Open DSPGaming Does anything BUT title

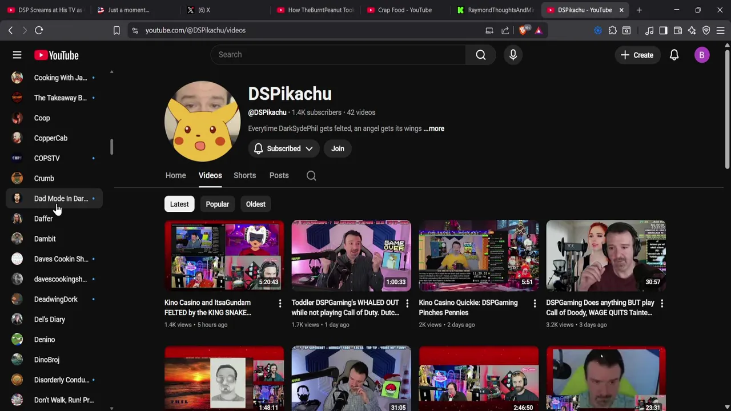tap(600, 308)
